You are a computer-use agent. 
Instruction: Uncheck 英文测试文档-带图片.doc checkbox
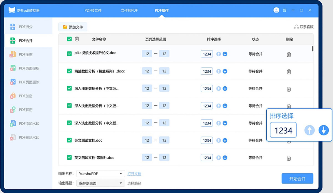(x=69, y=157)
